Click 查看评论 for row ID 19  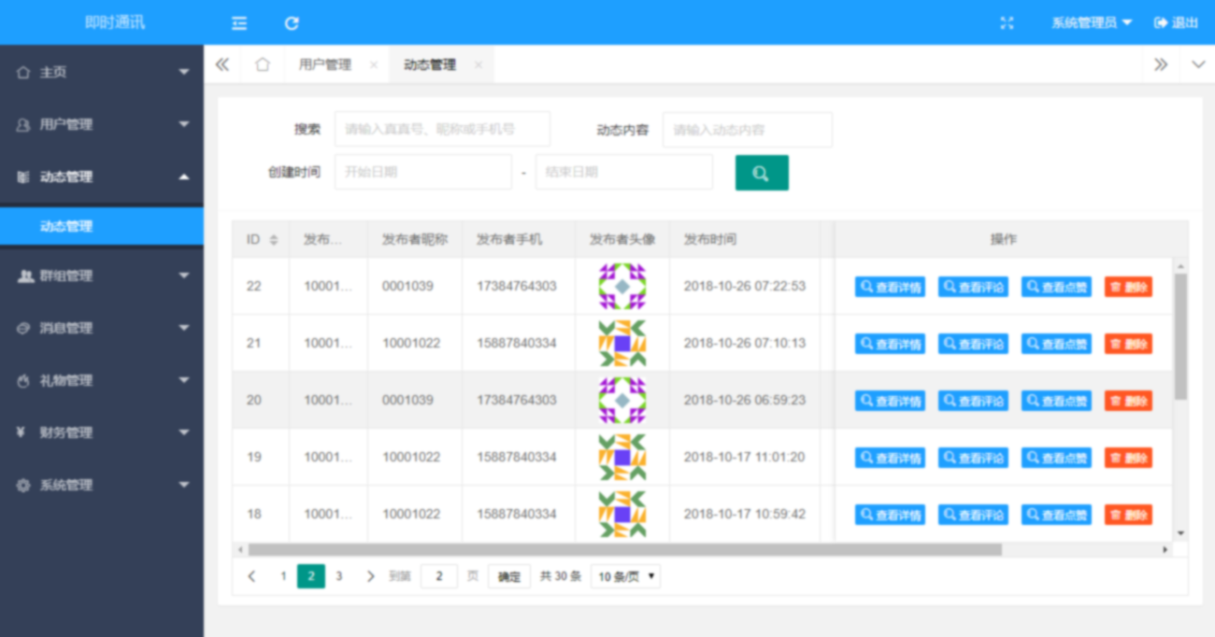click(x=973, y=458)
